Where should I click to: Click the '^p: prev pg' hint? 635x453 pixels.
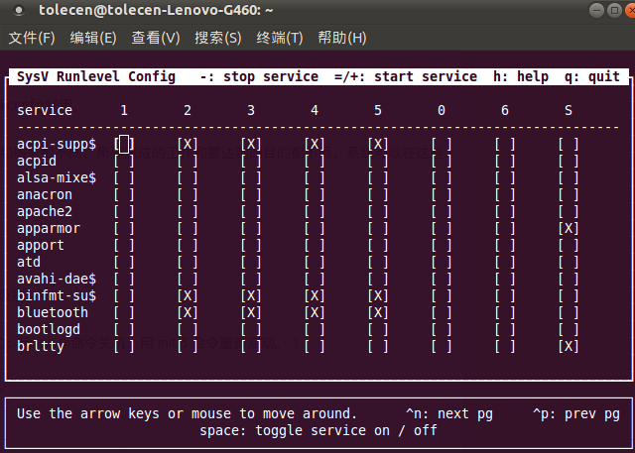[576, 414]
